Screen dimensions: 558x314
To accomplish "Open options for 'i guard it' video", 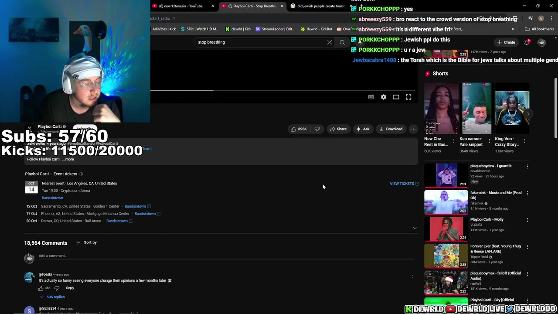I will coord(527,166).
